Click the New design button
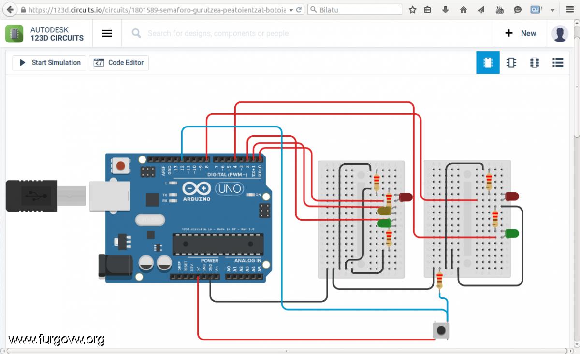The image size is (580, 354). 521,33
